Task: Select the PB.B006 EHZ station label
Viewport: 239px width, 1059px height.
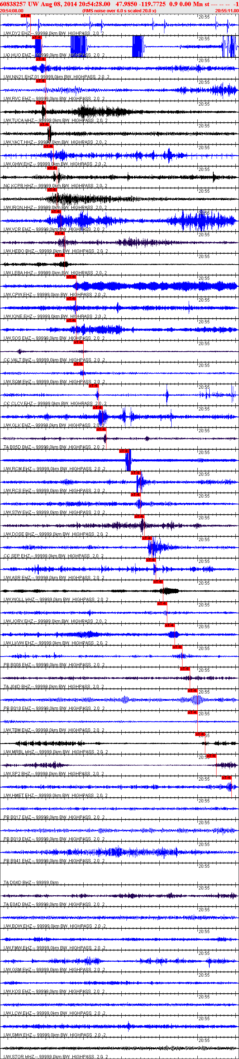Action: point(54,665)
